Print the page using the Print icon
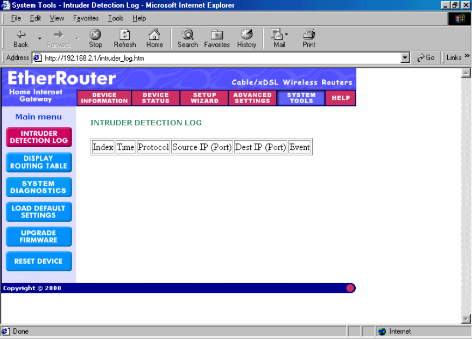The image size is (472, 339). pyautogui.click(x=309, y=39)
